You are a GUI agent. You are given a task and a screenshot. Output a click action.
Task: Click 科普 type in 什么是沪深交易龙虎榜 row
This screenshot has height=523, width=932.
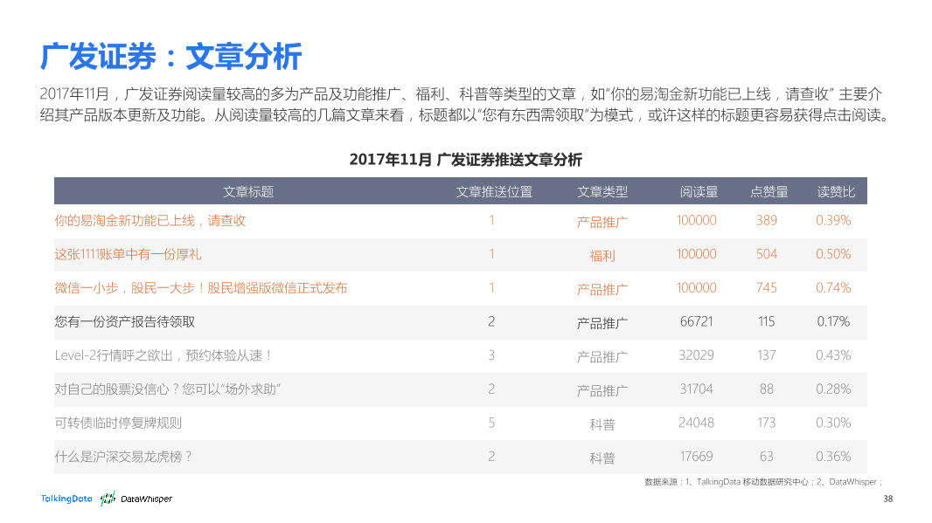602,458
